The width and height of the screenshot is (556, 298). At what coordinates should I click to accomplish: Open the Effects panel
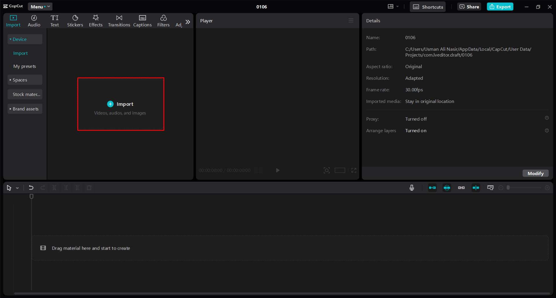pyautogui.click(x=96, y=21)
